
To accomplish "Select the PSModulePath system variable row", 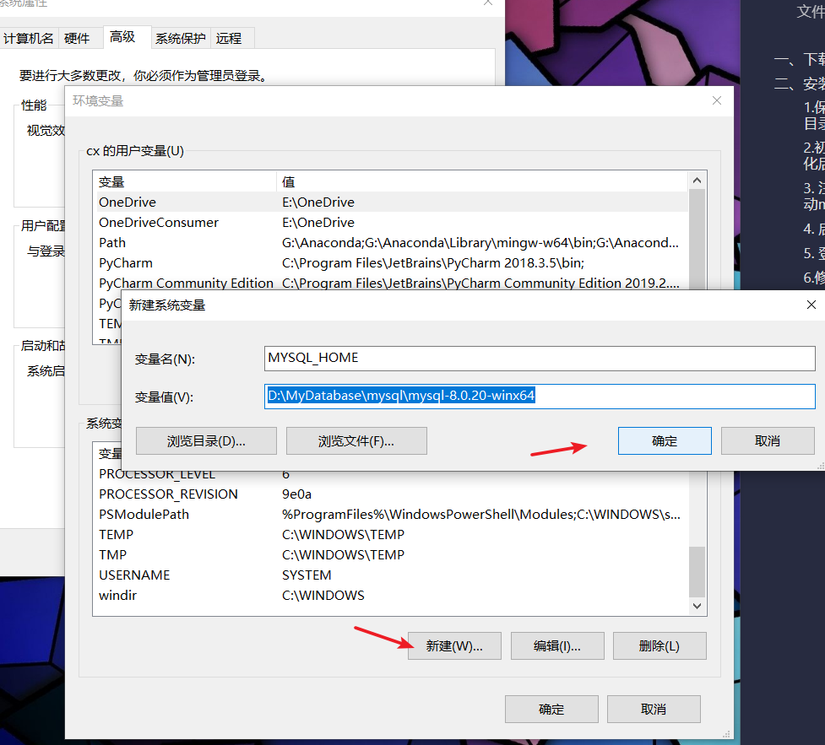I will coord(390,514).
